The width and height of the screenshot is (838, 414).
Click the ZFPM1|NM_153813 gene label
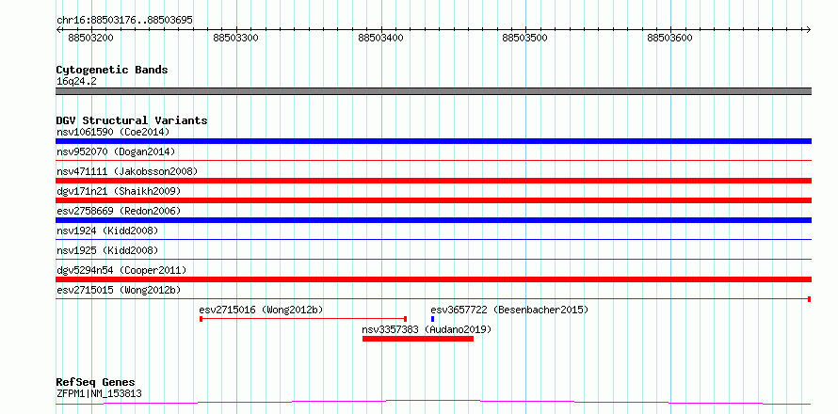pos(99,394)
